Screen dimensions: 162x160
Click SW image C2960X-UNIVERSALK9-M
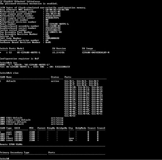coord(96,52)
